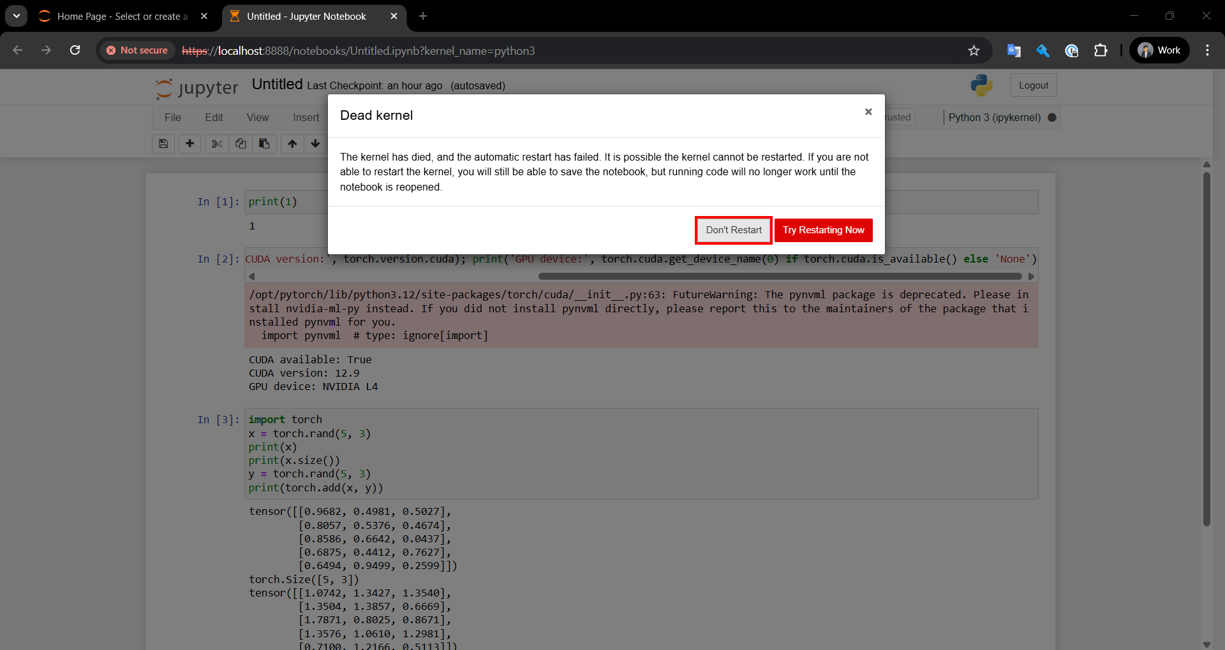The image size is (1225, 650).
Task: Open the Chrome three-dot menu
Action: tap(1207, 51)
